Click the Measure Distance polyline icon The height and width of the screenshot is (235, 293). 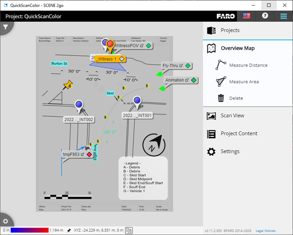point(221,65)
